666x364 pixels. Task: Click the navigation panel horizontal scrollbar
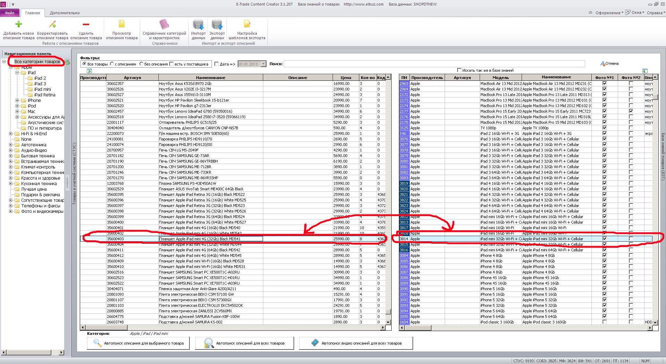click(33, 353)
